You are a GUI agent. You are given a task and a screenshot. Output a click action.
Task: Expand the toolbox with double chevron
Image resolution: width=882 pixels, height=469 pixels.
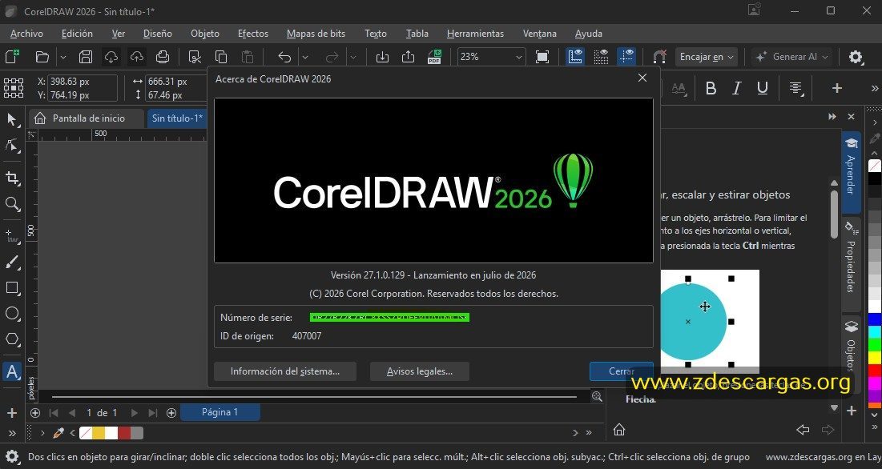coord(12,433)
